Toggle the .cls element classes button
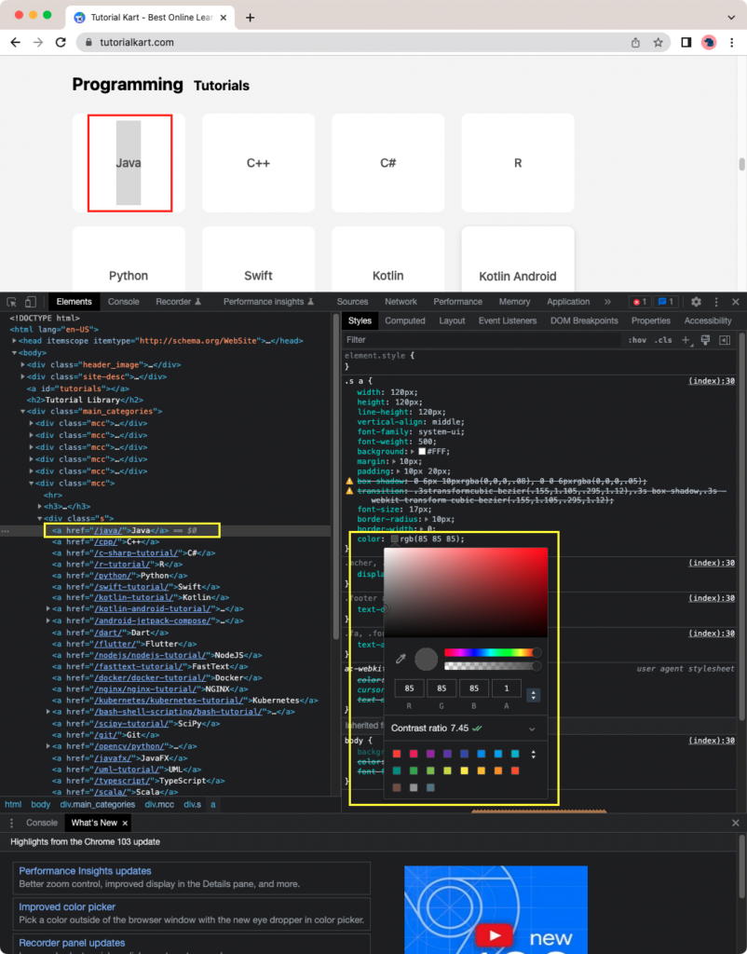Image resolution: width=747 pixels, height=954 pixels. (x=663, y=340)
